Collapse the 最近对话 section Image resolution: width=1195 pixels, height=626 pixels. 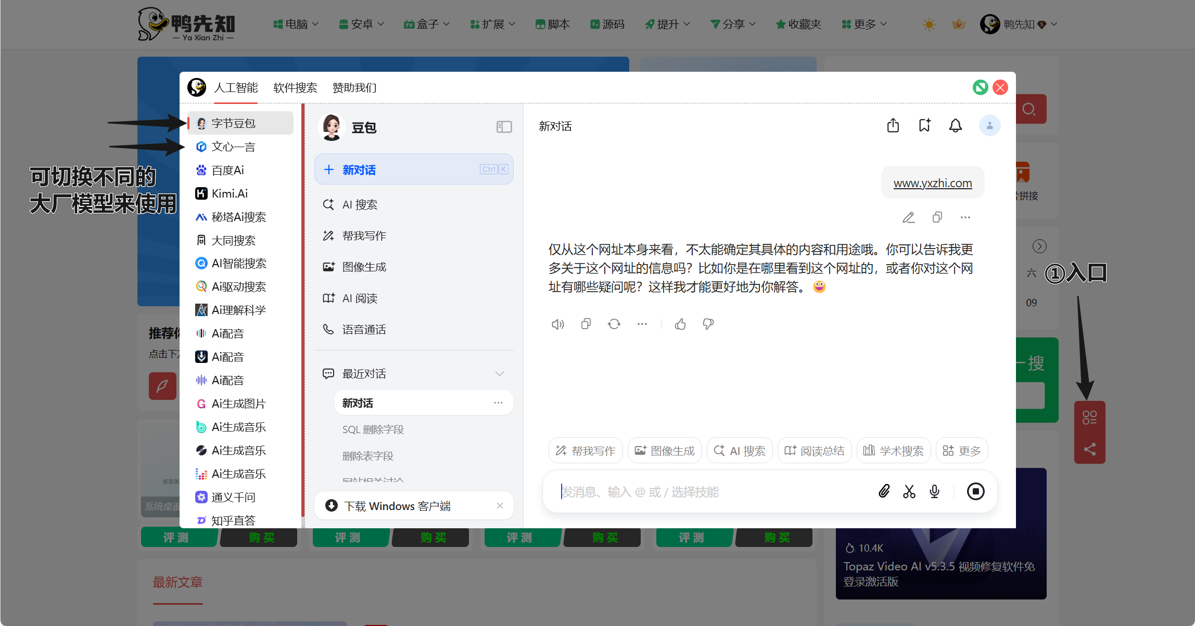click(500, 374)
